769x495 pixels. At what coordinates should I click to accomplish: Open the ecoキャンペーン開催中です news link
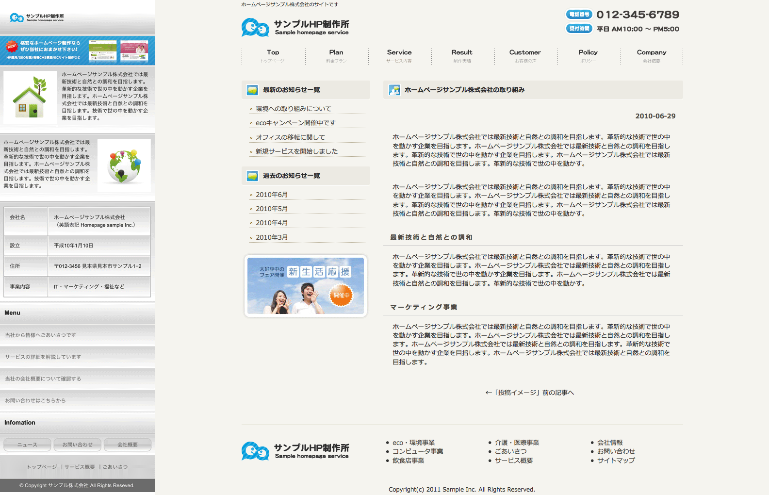[x=295, y=123]
